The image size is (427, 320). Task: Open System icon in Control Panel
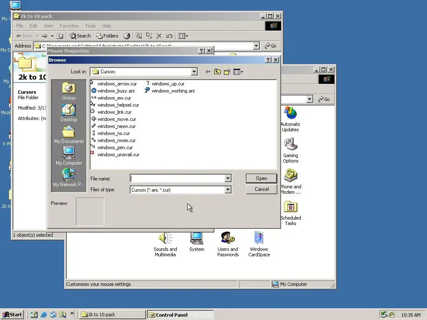pyautogui.click(x=197, y=242)
